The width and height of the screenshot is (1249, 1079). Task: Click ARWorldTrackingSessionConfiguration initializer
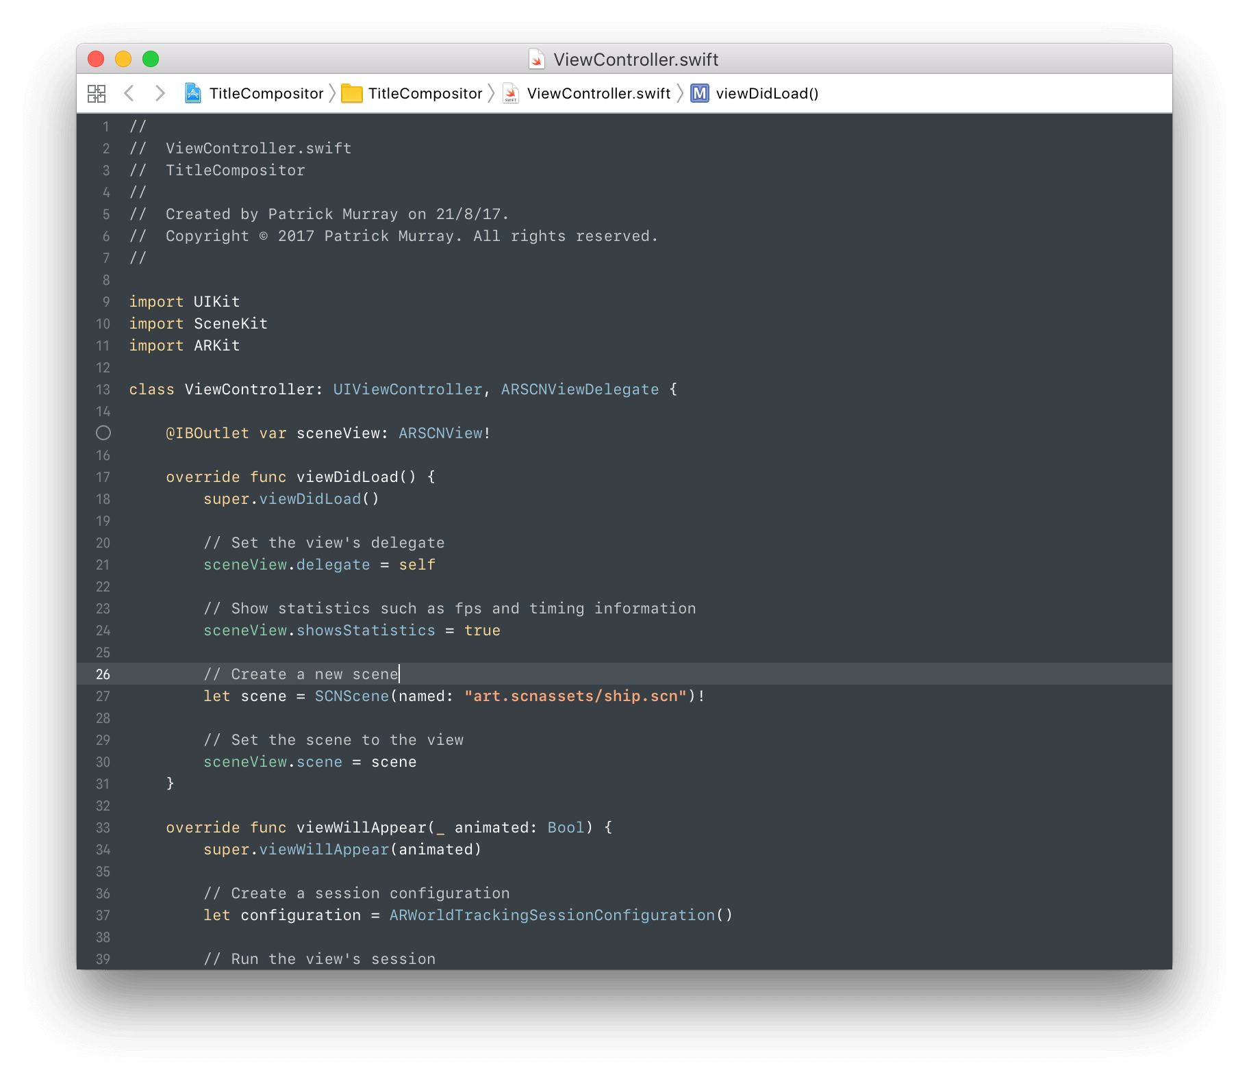click(x=552, y=915)
